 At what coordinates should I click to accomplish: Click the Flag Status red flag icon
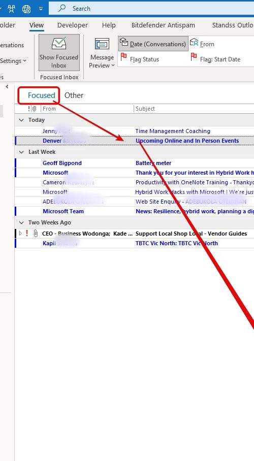(x=124, y=57)
